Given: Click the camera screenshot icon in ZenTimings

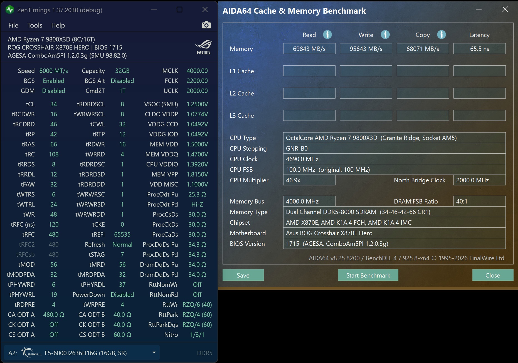Looking at the screenshot, I should click(x=206, y=25).
